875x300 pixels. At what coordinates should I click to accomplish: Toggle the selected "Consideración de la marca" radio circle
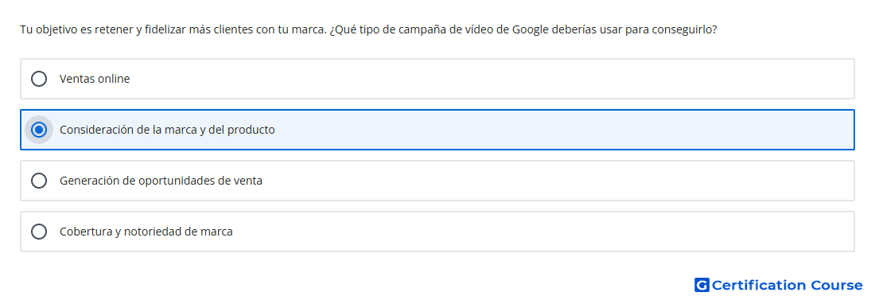pyautogui.click(x=39, y=130)
